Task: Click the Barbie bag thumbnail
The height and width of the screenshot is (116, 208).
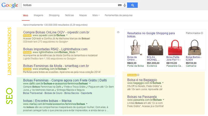Action: click(x=195, y=47)
